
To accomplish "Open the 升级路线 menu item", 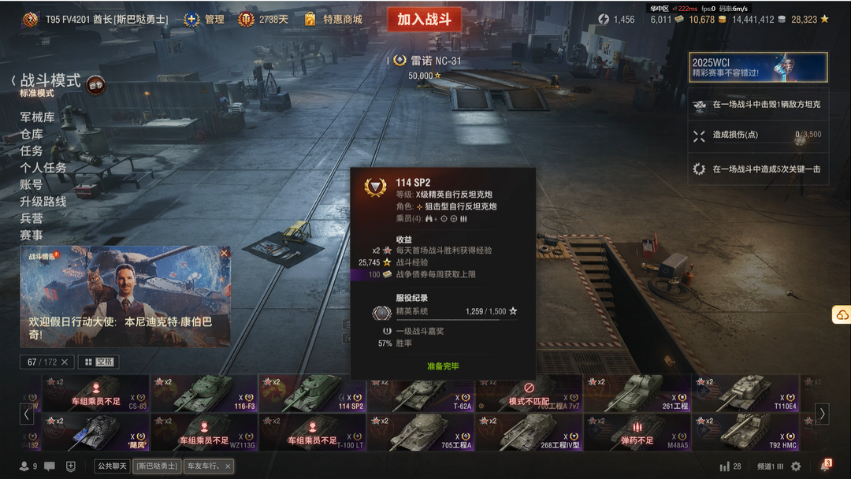I will tap(43, 201).
